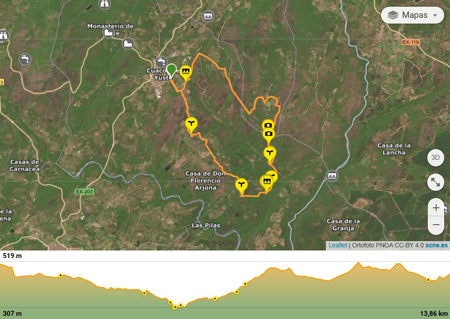Screen dimensions: 450x319
Task: Click first yellow dot on elevation profile
Action: click(x=60, y=275)
